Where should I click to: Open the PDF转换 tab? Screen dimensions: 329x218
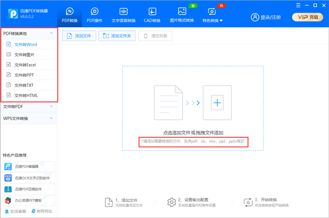70,15
